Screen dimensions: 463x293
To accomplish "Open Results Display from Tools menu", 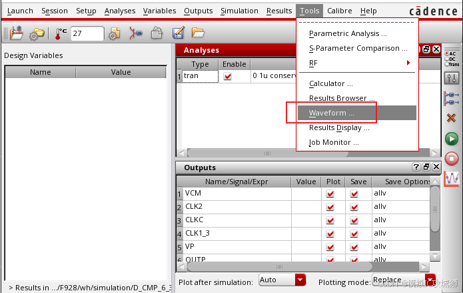I will click(357, 127).
